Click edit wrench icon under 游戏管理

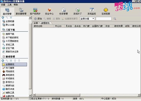7,61
